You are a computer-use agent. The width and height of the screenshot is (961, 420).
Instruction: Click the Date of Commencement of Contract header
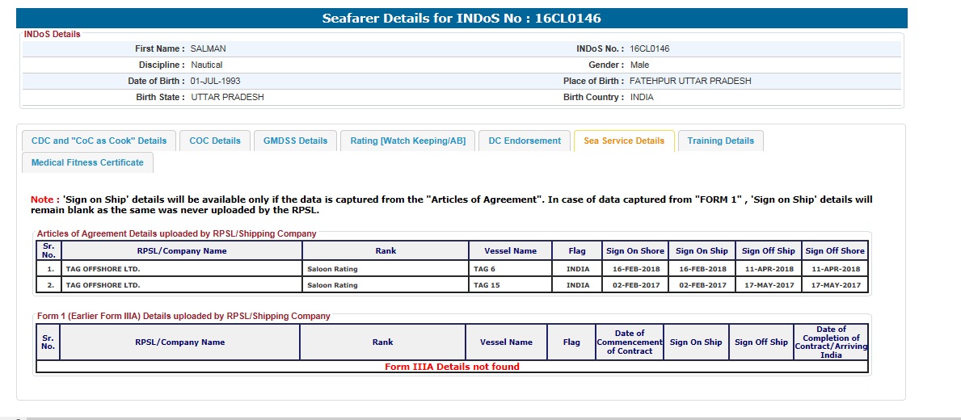point(629,342)
